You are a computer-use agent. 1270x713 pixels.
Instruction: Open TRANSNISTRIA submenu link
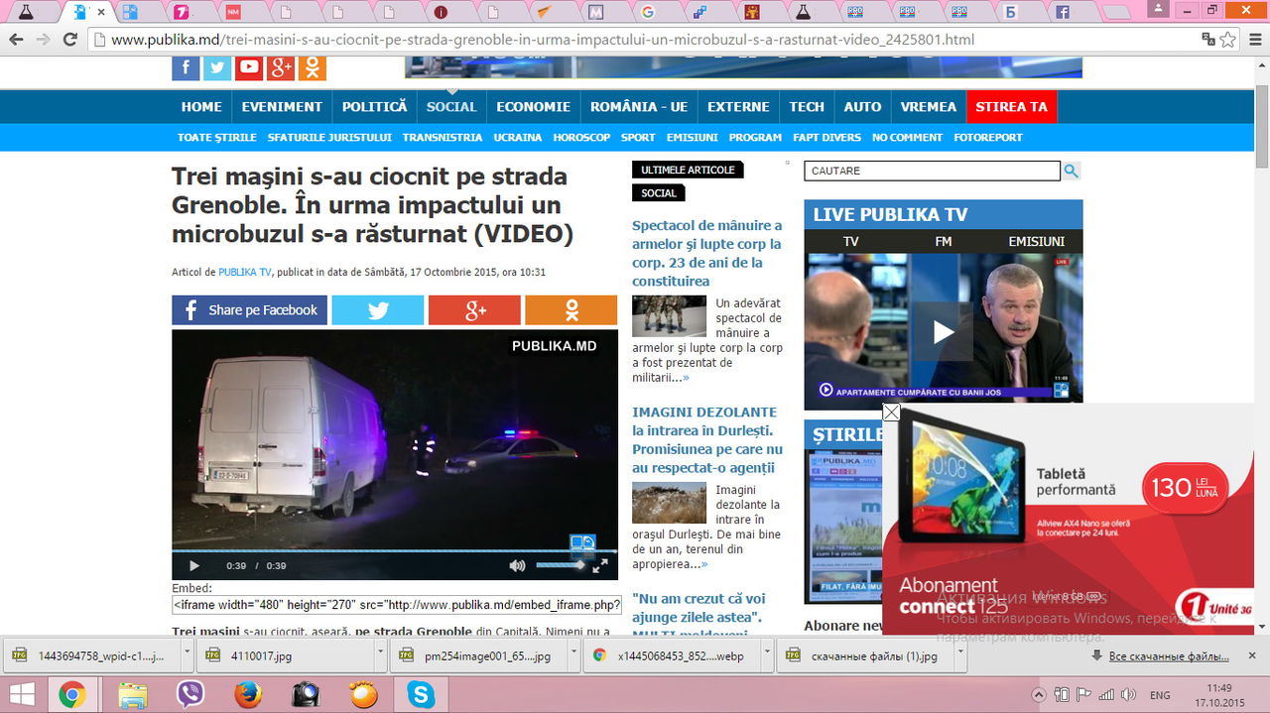[x=443, y=138]
